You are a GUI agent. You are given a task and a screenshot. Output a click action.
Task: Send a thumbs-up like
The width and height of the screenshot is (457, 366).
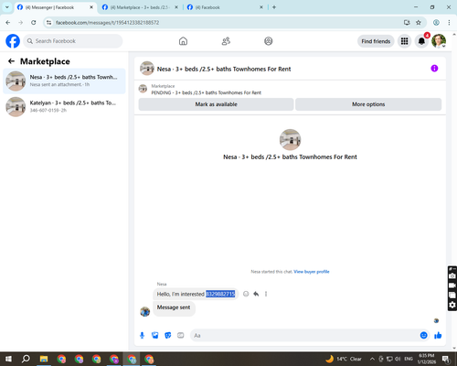tap(438, 336)
